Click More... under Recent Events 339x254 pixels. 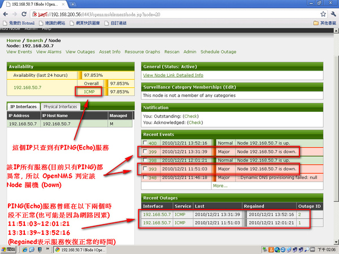[220, 186]
